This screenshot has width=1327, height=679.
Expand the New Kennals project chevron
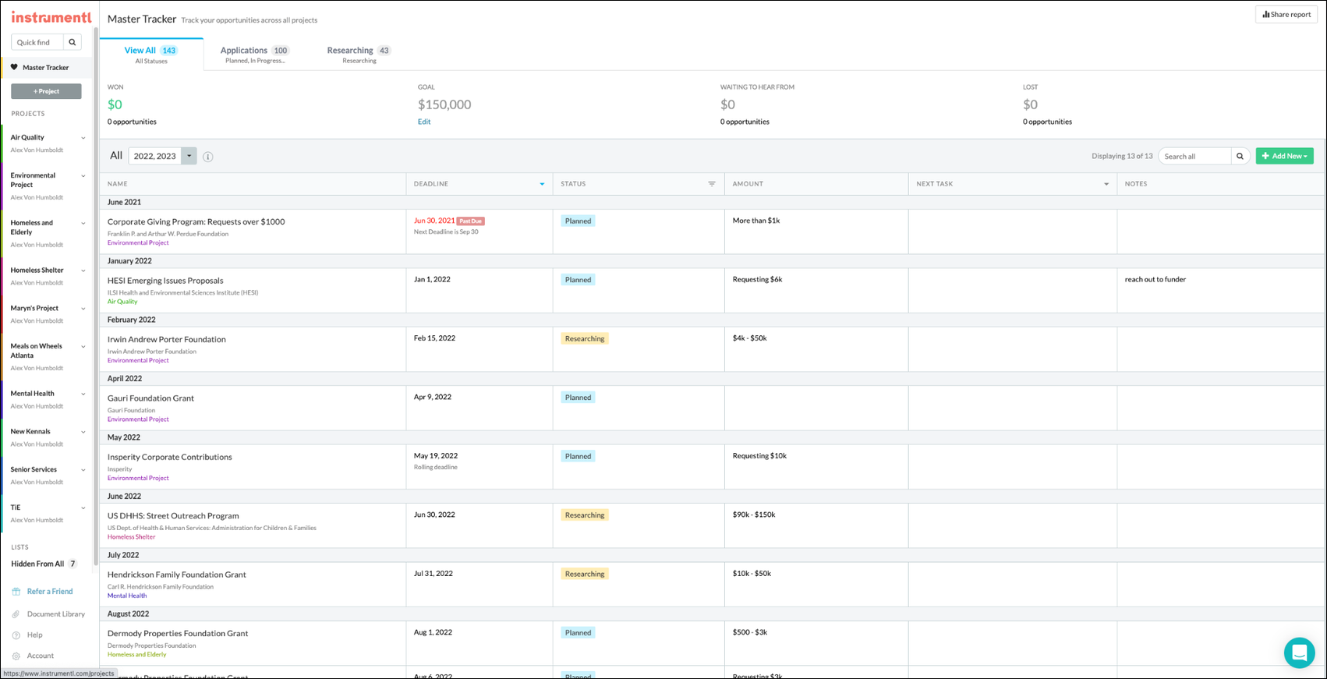pos(83,432)
